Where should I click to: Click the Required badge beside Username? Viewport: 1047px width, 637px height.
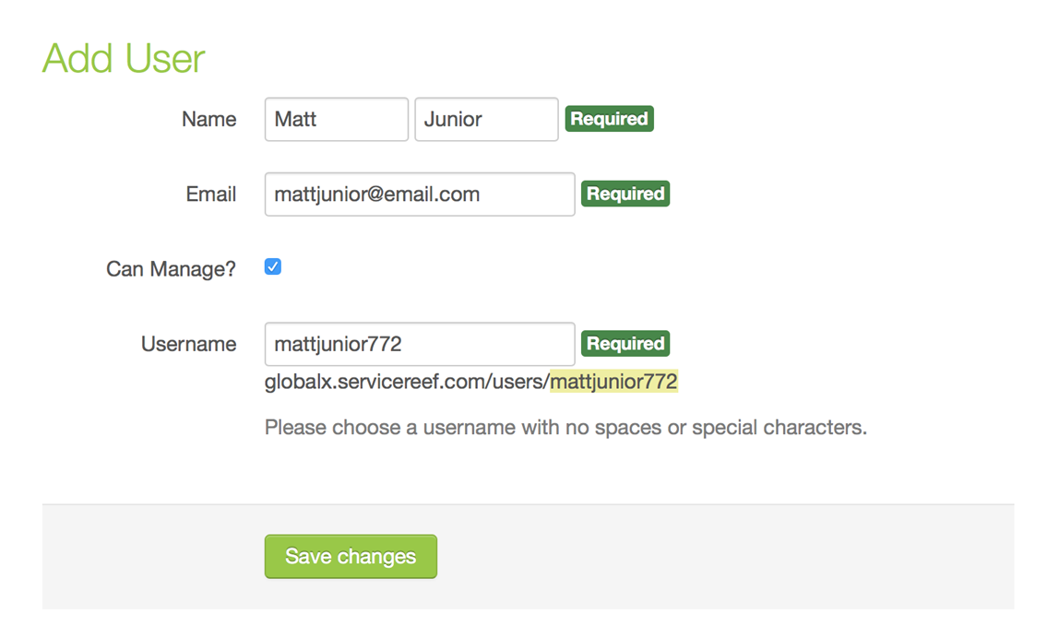pos(625,344)
